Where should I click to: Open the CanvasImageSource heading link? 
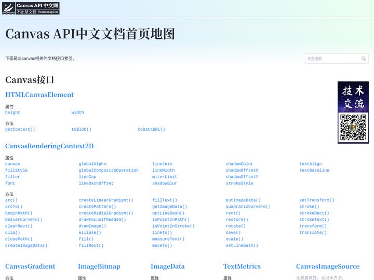[328, 267]
